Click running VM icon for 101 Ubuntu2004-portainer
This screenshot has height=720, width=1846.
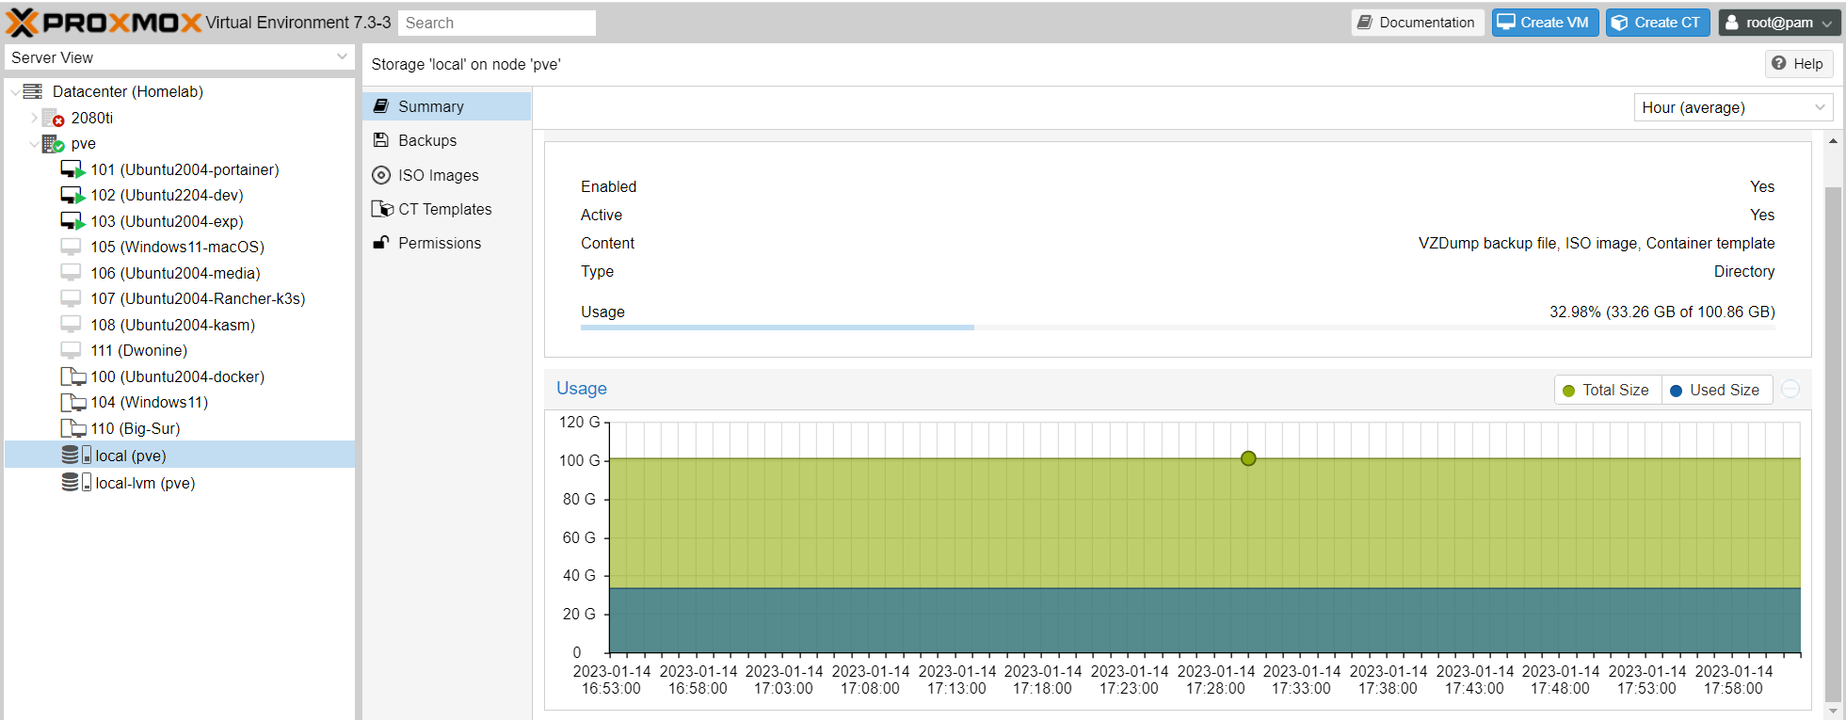tap(72, 169)
